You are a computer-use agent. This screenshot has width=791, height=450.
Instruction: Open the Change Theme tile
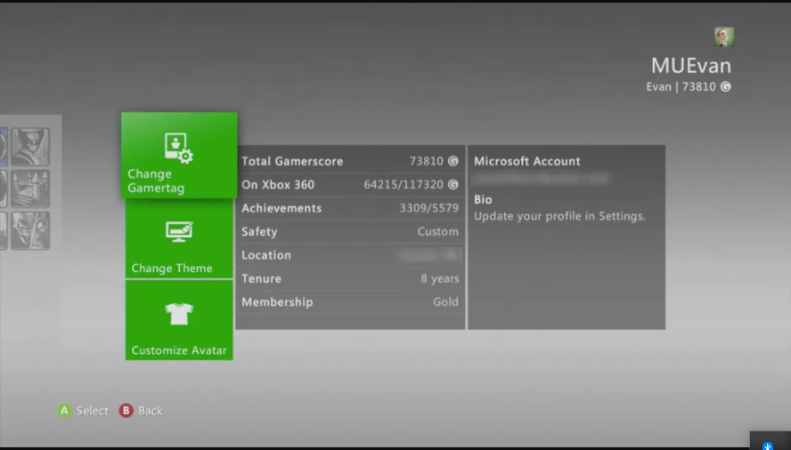click(x=179, y=239)
